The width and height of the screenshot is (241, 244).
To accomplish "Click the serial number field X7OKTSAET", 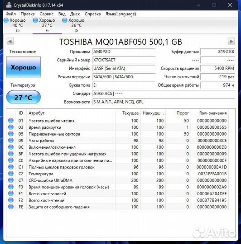I will 124,60.
